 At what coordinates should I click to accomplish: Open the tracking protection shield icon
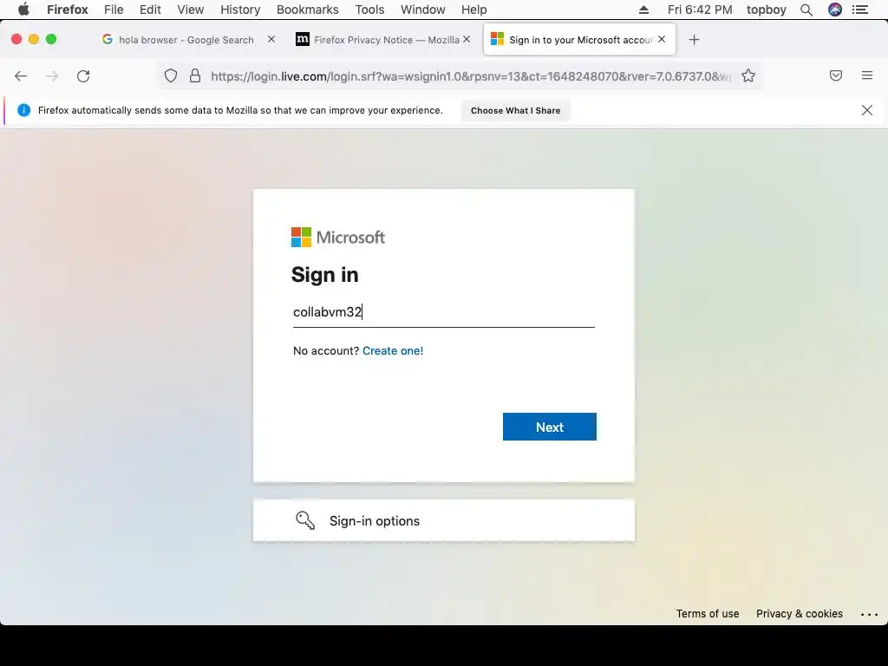(171, 76)
